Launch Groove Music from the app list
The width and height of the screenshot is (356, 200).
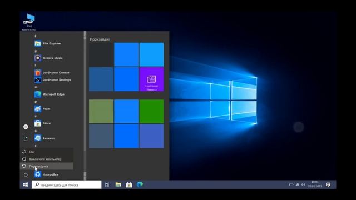coord(48,58)
